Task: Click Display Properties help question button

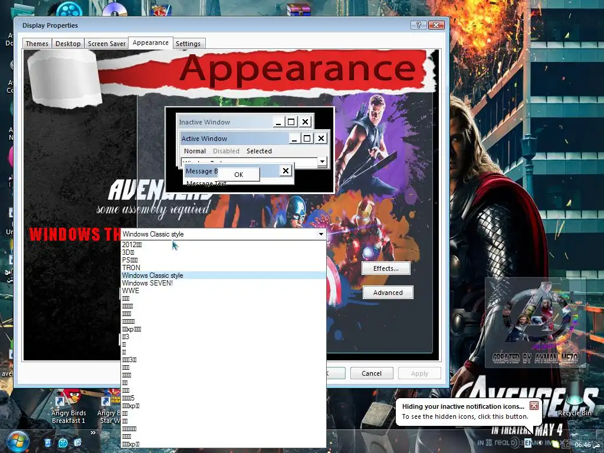Action: click(x=418, y=25)
